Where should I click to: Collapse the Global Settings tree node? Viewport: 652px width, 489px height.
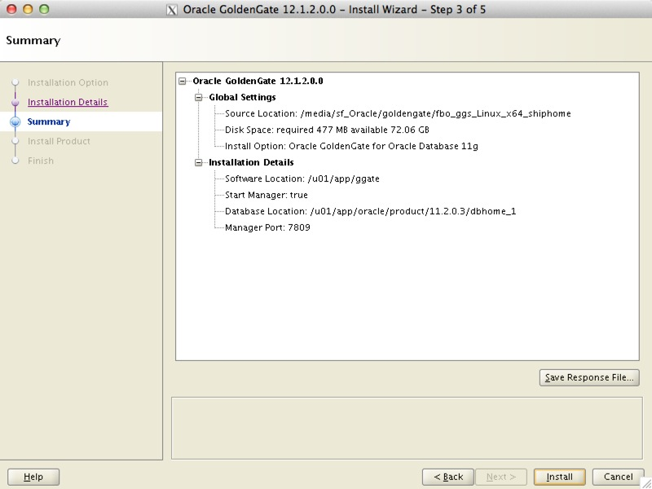(199, 97)
